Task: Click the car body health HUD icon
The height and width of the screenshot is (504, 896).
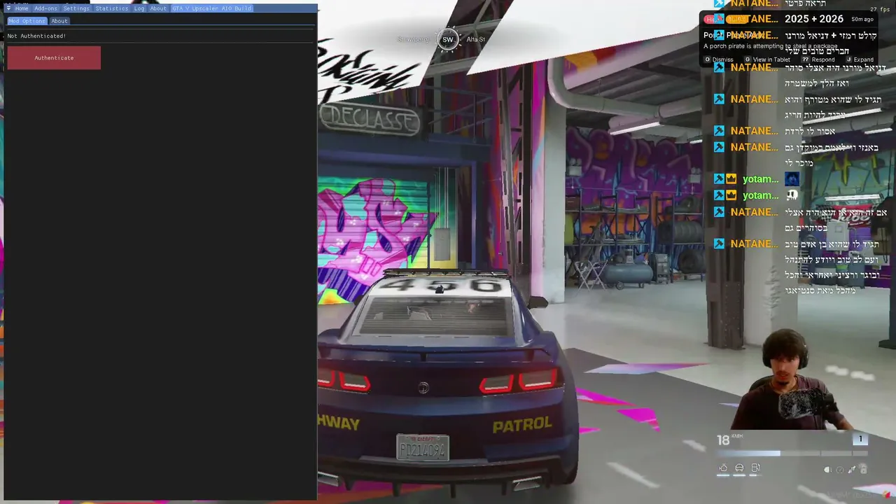Action: point(739,468)
